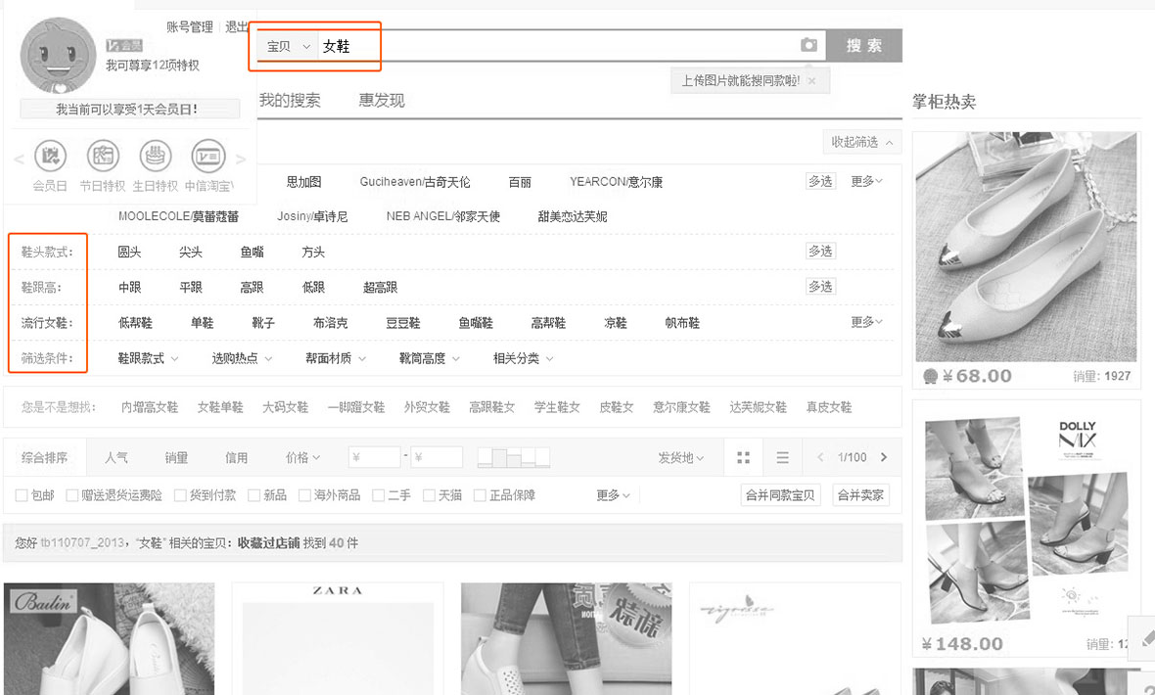Screen dimensions: 1155x695
Task: Collapse filters with 收起筛选
Action: (861, 142)
